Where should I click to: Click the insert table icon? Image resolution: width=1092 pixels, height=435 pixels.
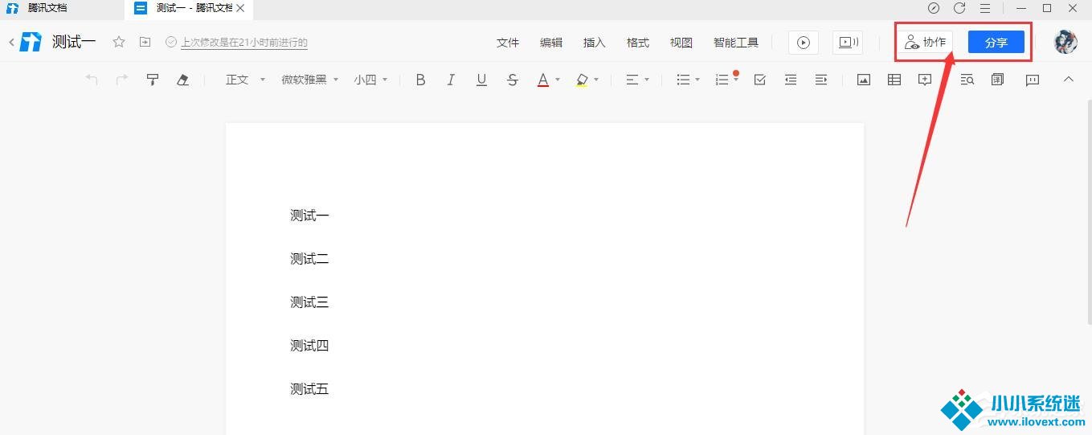pos(894,80)
